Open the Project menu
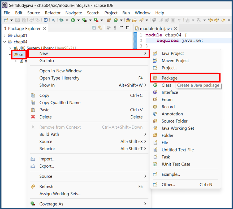The height and width of the screenshot is (209, 233). click(x=111, y=13)
